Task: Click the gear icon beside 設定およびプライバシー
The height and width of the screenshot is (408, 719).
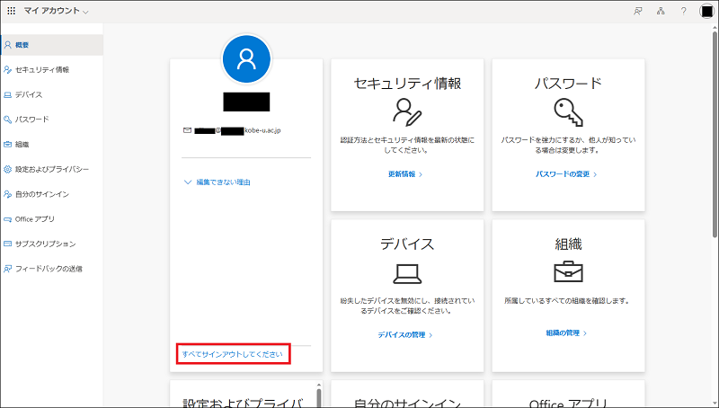Action: (8, 169)
